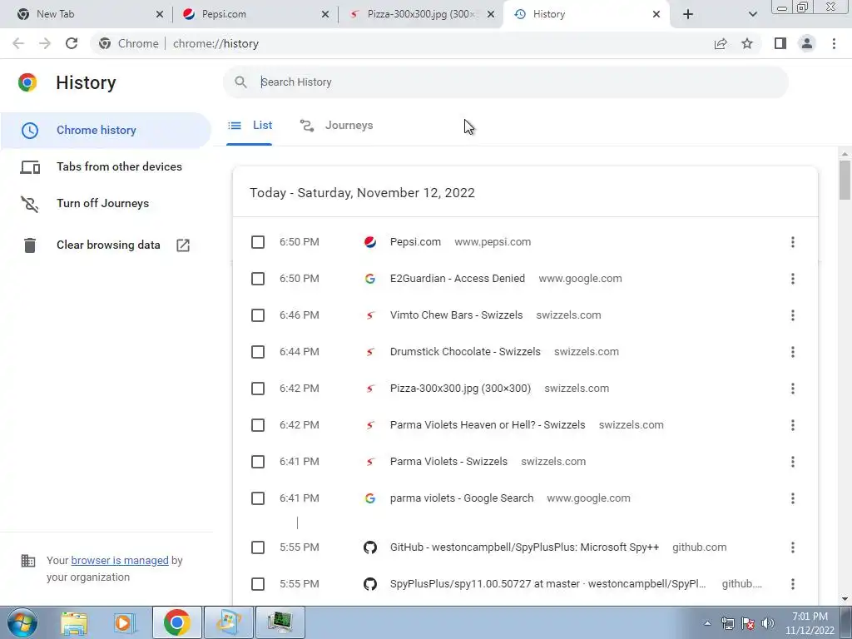Close the Pepsi.com tab
Viewport: 852px width, 639px height.
325,14
